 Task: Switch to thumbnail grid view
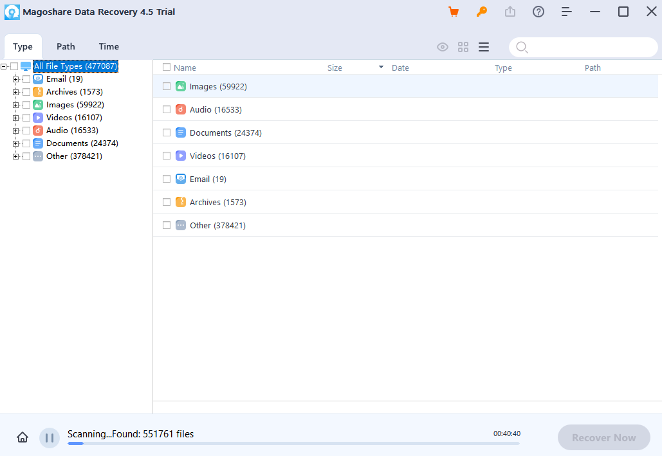(463, 47)
